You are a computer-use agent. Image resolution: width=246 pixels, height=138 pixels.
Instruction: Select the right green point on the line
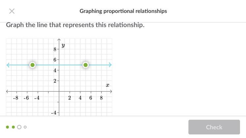(86, 65)
